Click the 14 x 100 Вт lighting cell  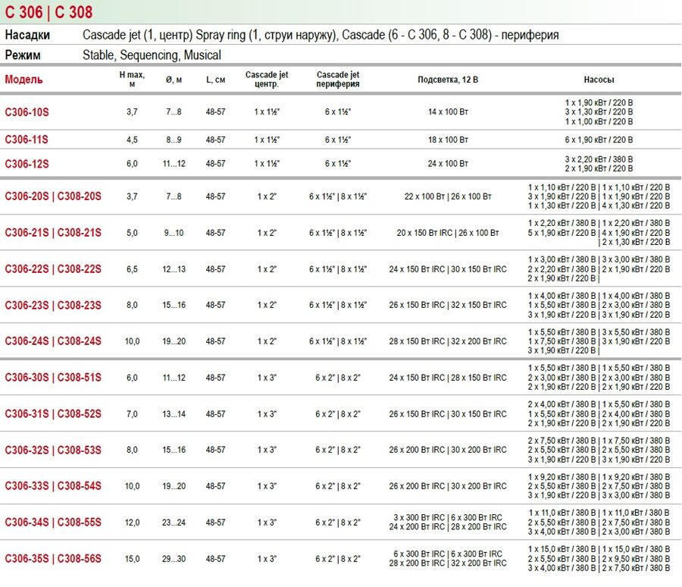point(448,111)
